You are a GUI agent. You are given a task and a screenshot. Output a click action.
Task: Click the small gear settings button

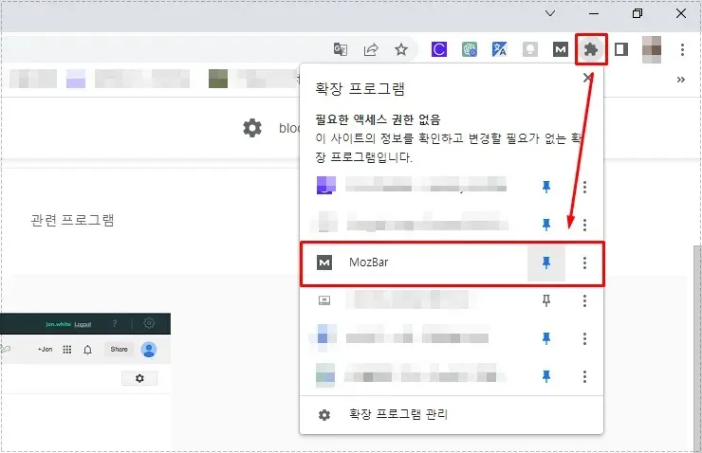pos(139,378)
